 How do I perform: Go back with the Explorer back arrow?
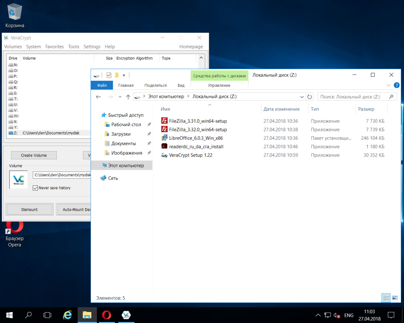coord(98,97)
